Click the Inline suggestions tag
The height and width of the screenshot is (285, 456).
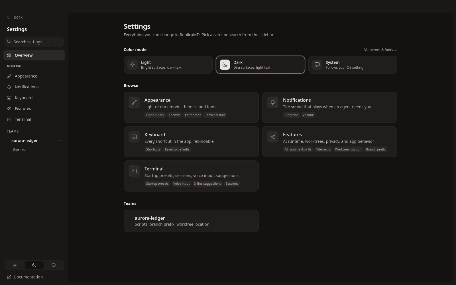tap(207, 184)
